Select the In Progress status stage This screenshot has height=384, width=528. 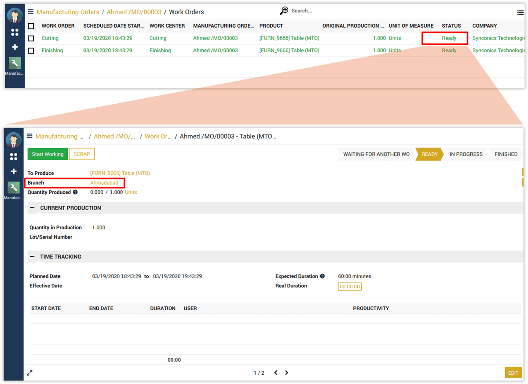(x=466, y=154)
